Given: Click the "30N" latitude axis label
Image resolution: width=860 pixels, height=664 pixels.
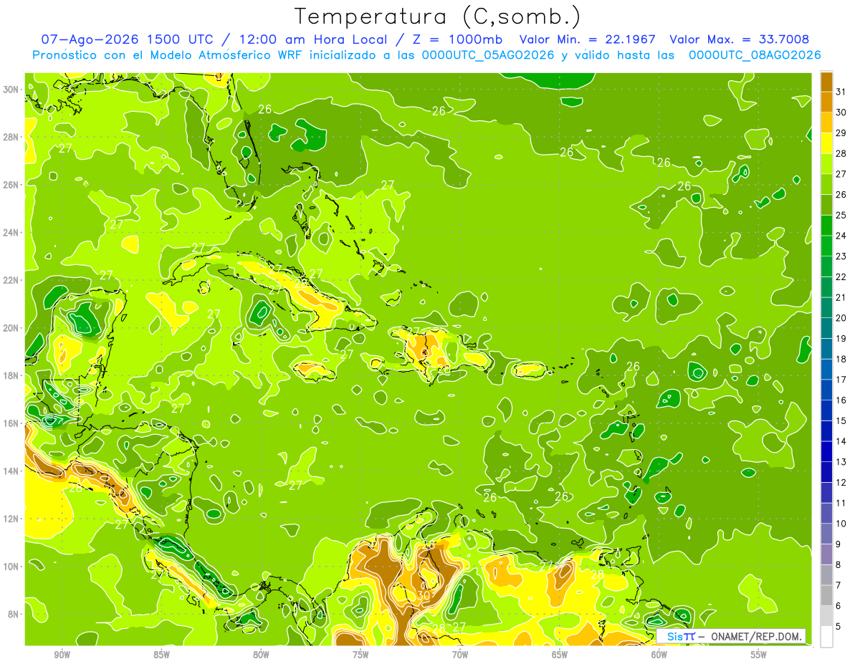Looking at the screenshot, I should coord(11,90).
